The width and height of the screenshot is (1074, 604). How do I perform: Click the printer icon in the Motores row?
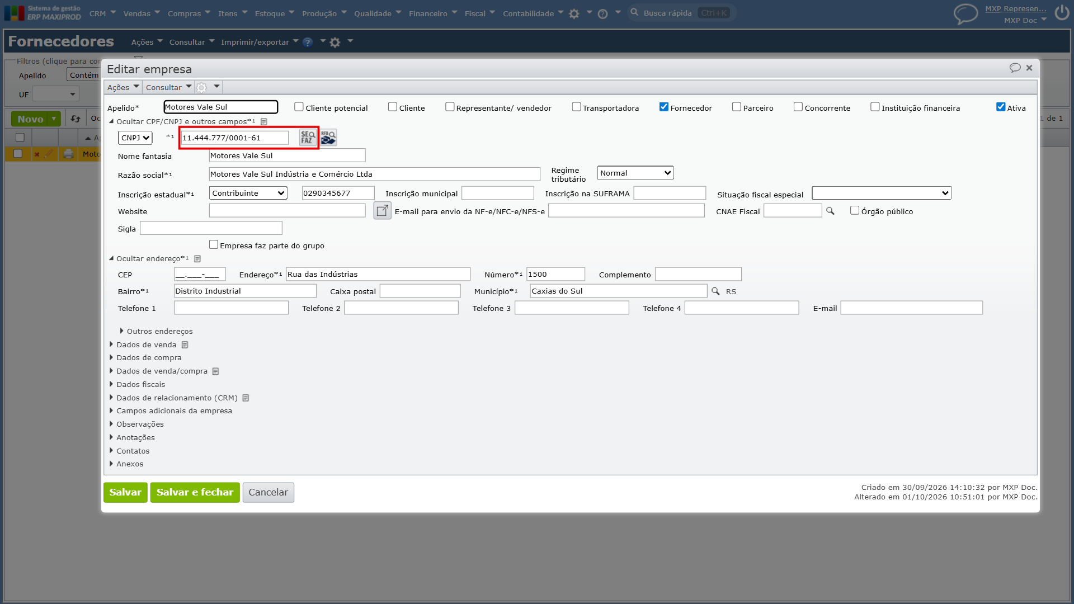click(x=68, y=154)
